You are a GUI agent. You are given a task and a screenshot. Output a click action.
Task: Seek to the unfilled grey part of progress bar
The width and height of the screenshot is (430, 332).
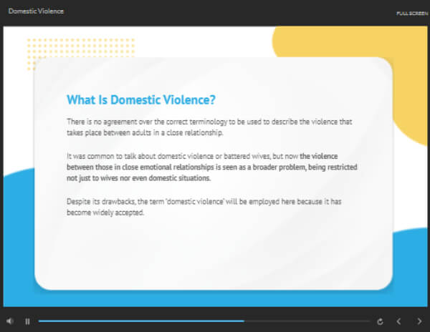coord(308,321)
